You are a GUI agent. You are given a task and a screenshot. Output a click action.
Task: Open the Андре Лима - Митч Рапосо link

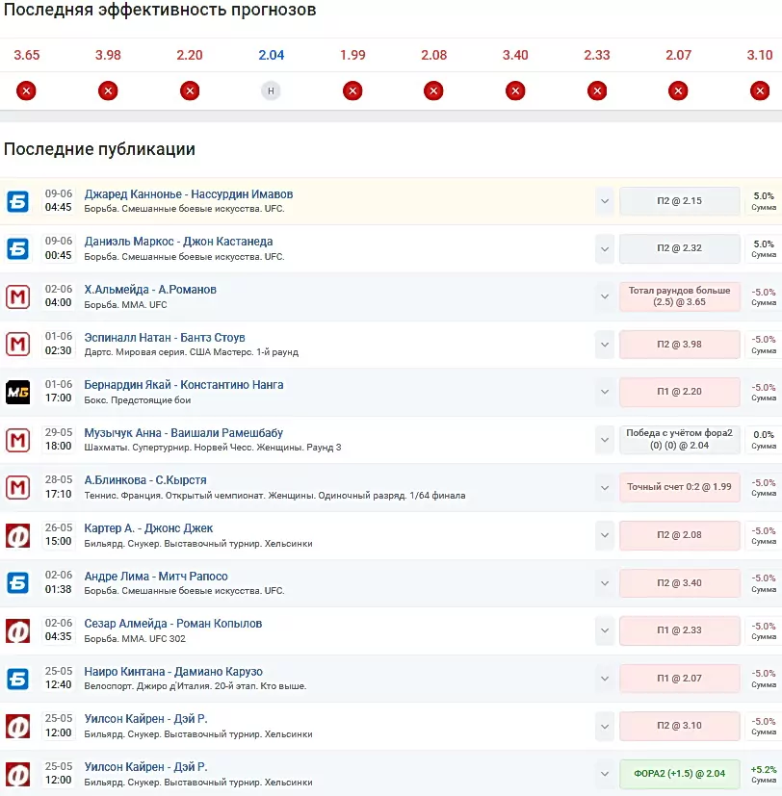click(x=156, y=577)
